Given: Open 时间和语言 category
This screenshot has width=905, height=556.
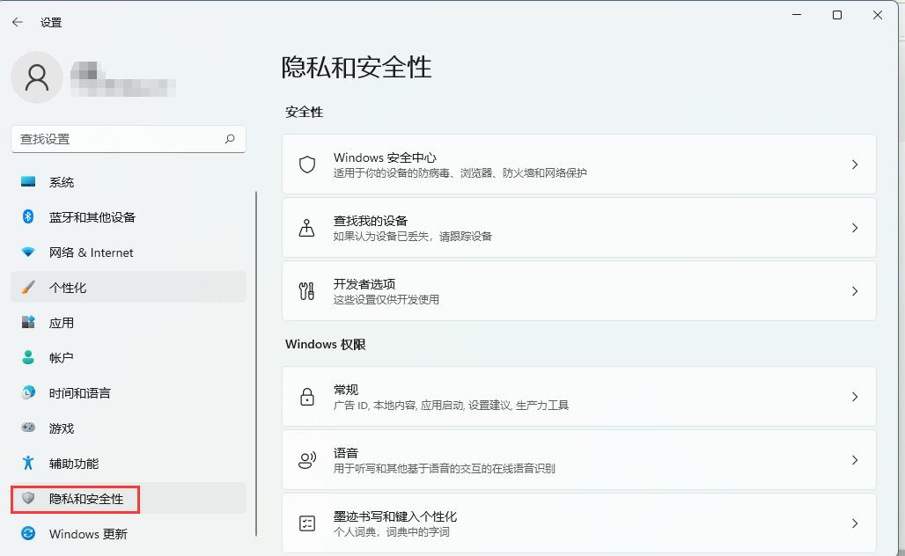Looking at the screenshot, I should (129, 392).
